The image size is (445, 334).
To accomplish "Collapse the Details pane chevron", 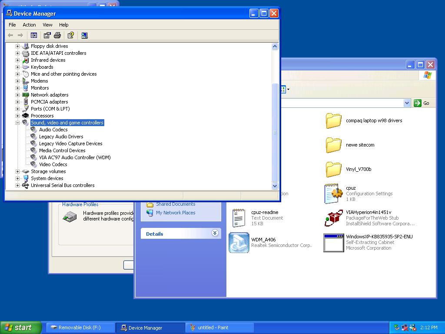I will (215, 233).
